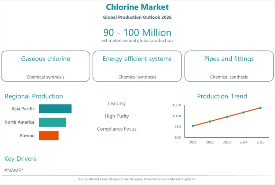The image size is (275, 185).
Task: Click the High Purity text
Action: click(117, 116)
